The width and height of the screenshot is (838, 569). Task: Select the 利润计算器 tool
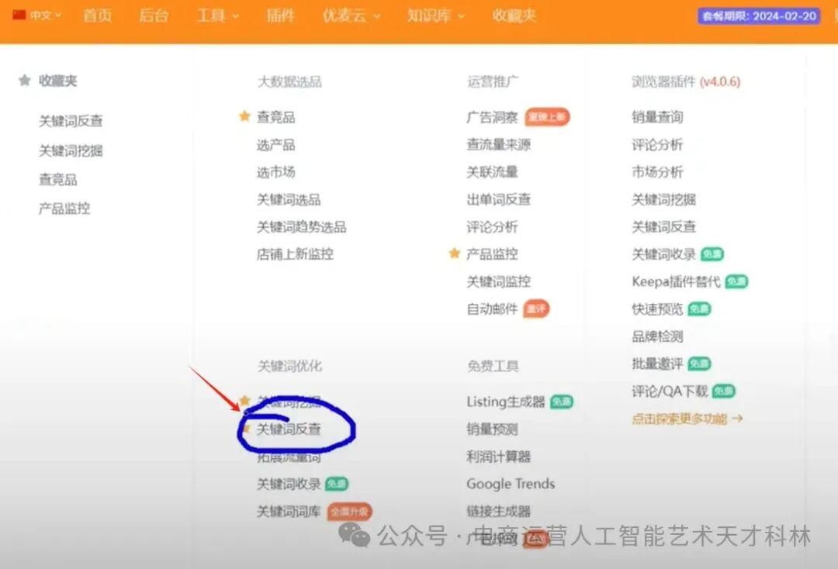[x=499, y=457]
